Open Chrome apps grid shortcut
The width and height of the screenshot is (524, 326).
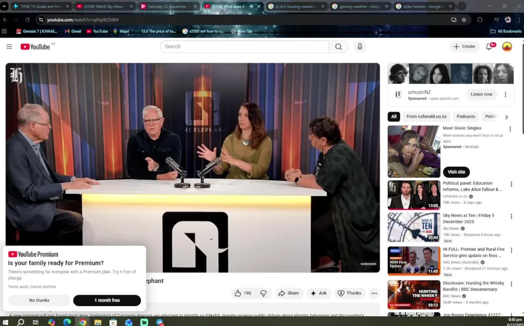click(5, 31)
